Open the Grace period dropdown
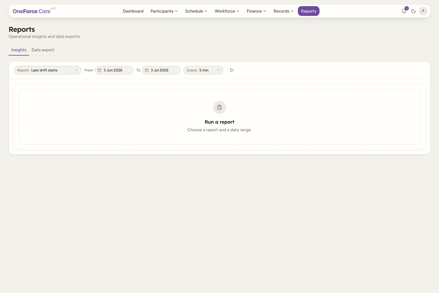Screen dimensions: 439x293 (203, 70)
